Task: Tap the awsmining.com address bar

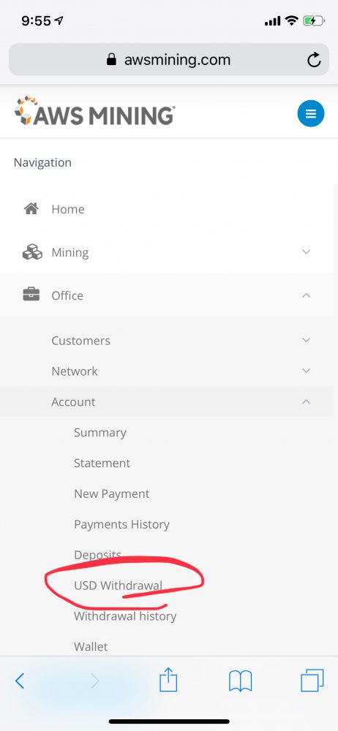Action: click(169, 60)
